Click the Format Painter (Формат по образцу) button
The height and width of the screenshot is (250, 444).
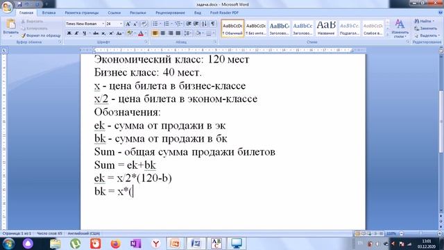(x=41, y=35)
